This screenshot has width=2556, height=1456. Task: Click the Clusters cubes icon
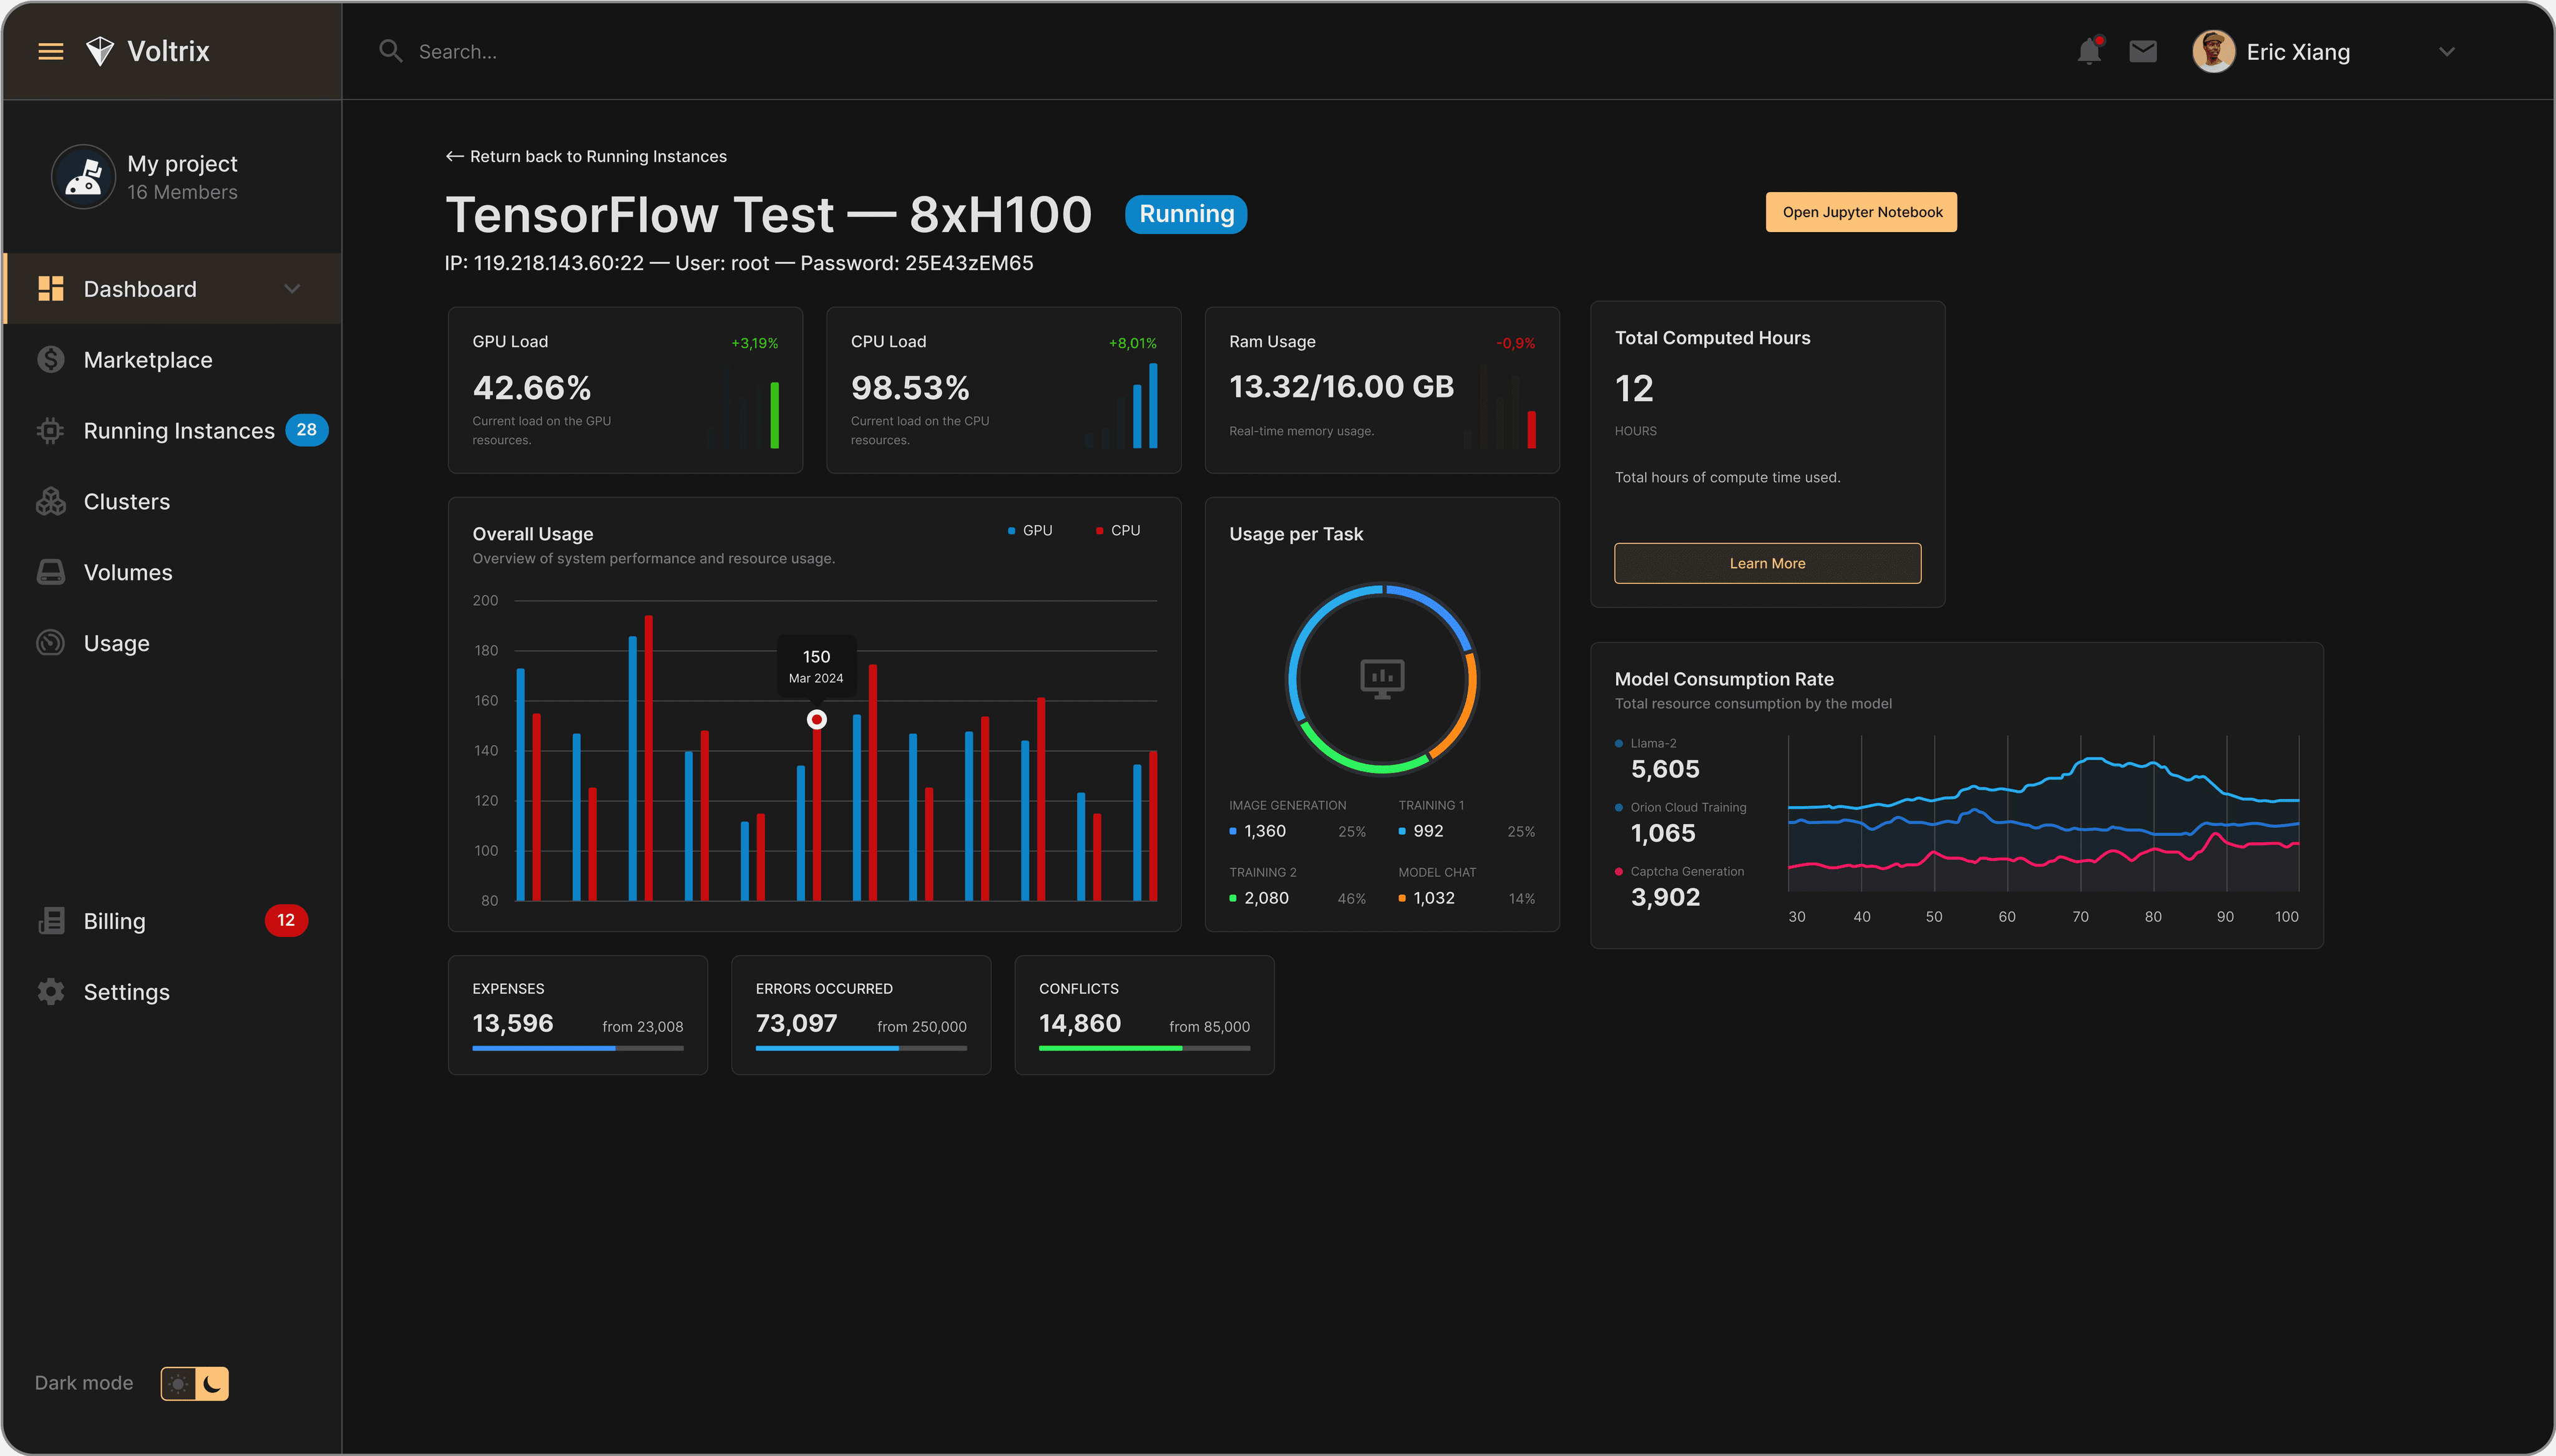click(50, 502)
